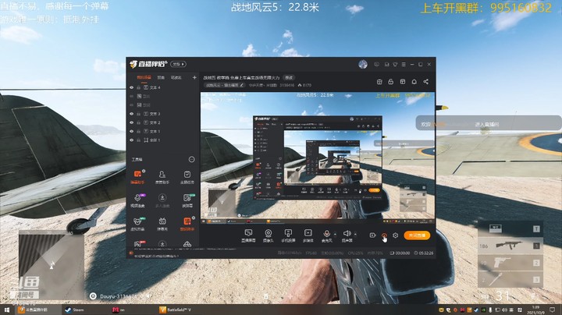The height and width of the screenshot is (315, 562).
Task: Open the layout grid icon beside the bell
Action: (403, 82)
